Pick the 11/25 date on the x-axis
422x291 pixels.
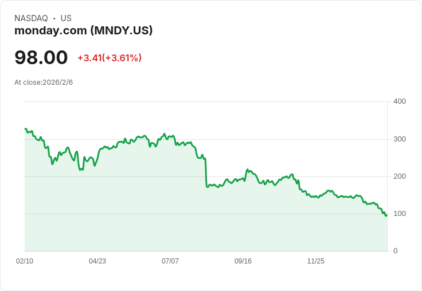[x=316, y=261]
